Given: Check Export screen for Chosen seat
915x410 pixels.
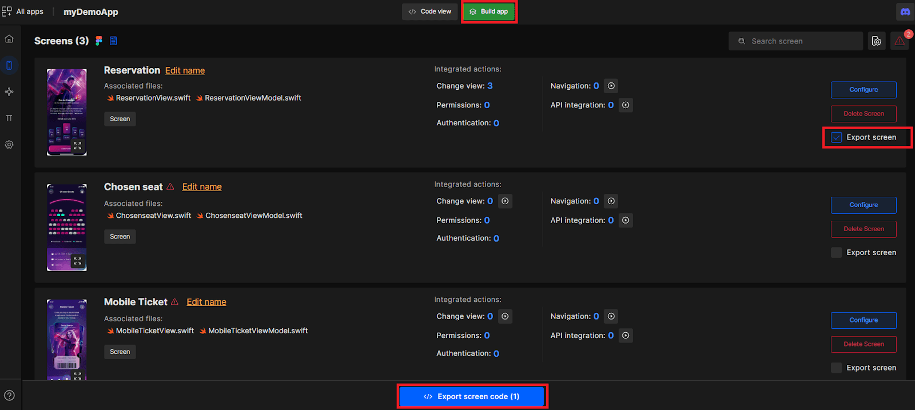Looking at the screenshot, I should (x=837, y=253).
